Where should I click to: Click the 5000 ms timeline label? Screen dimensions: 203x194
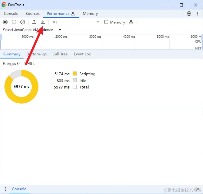click(163, 37)
